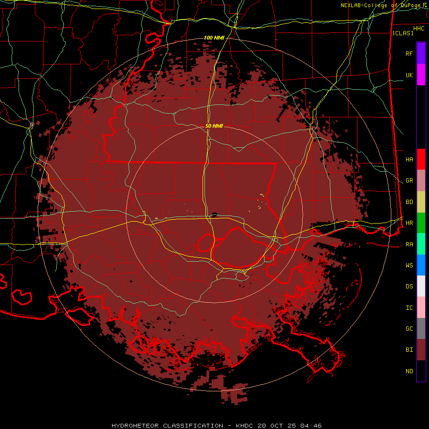Click the 04:46 timestamp
The height and width of the screenshot is (429, 429).
click(x=311, y=426)
